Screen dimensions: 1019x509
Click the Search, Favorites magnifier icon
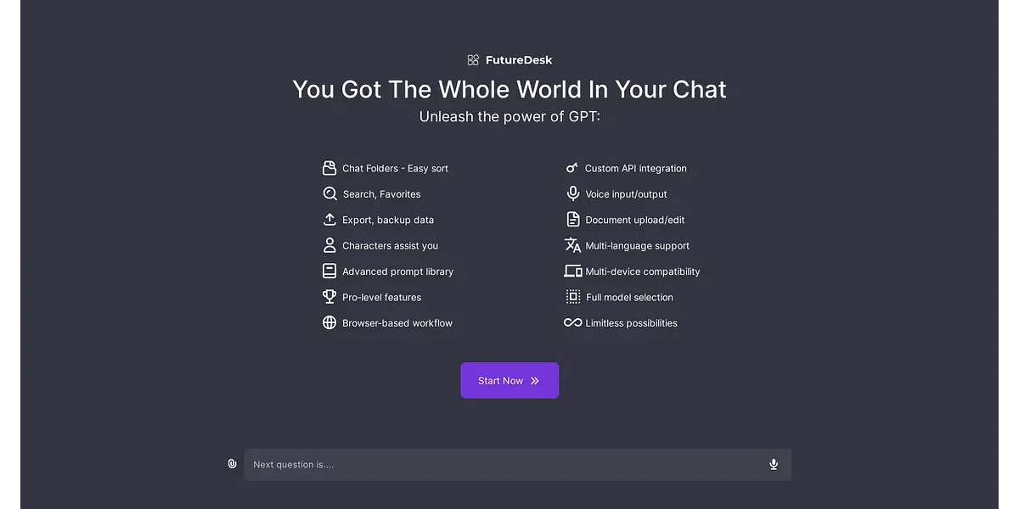coord(329,194)
